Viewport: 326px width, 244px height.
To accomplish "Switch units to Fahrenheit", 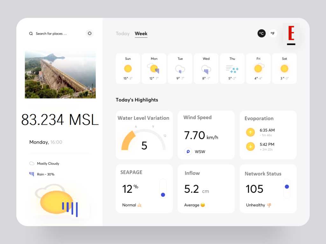I will point(273,33).
